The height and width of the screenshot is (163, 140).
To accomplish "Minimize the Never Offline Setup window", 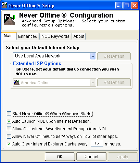I will (x=119, y=6).
